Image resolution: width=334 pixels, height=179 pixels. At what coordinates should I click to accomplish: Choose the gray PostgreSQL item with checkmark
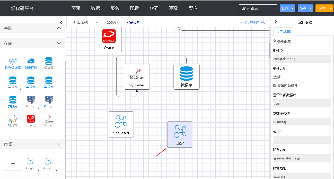point(31,102)
